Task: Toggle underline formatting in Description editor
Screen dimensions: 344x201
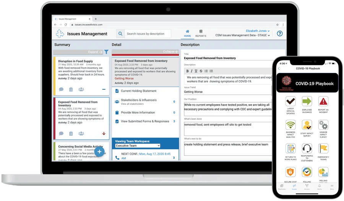Action: pos(196,71)
